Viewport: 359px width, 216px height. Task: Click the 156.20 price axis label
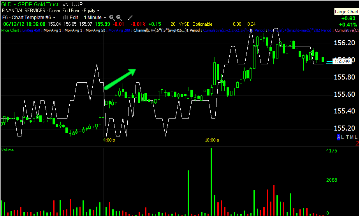(344, 43)
